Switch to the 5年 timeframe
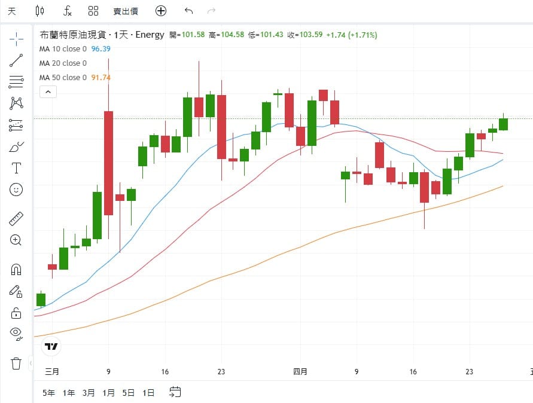 coord(47,393)
